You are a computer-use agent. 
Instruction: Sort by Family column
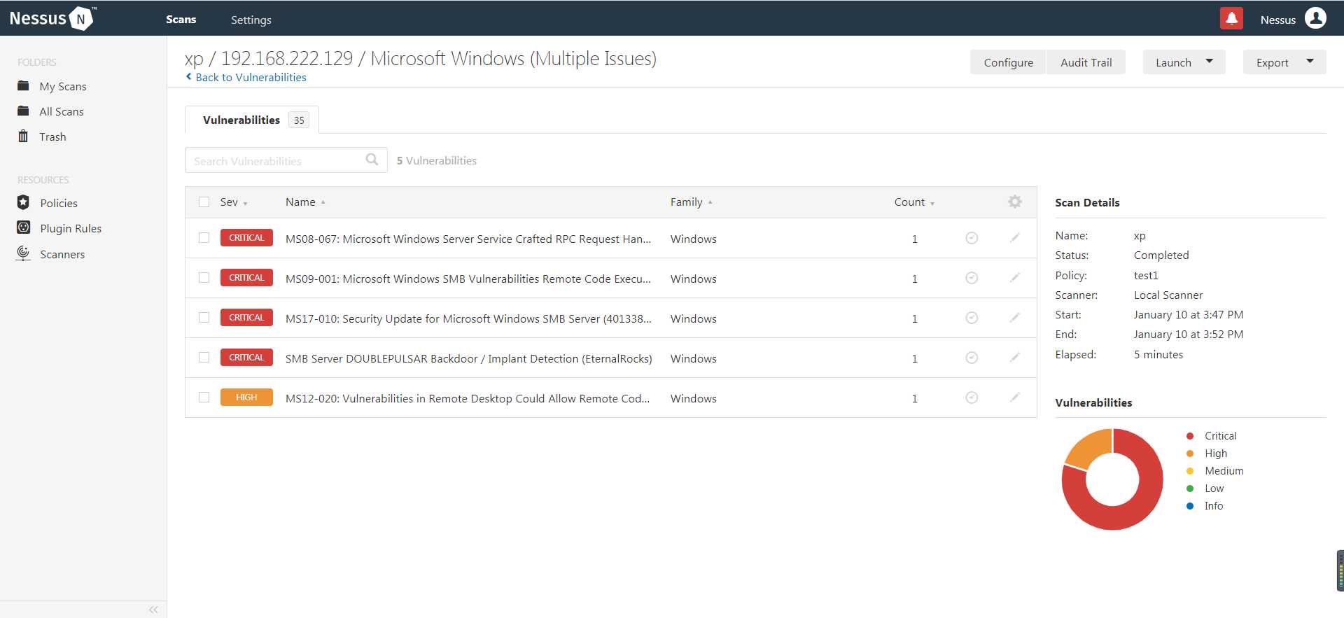coord(691,202)
